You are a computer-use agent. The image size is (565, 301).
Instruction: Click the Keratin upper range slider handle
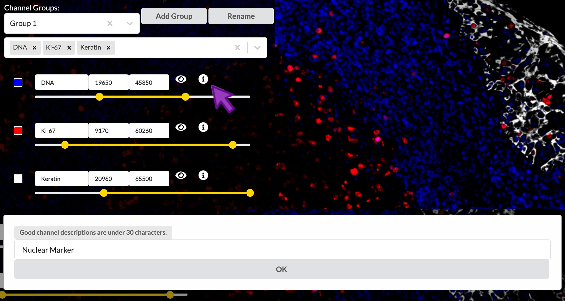(x=250, y=193)
